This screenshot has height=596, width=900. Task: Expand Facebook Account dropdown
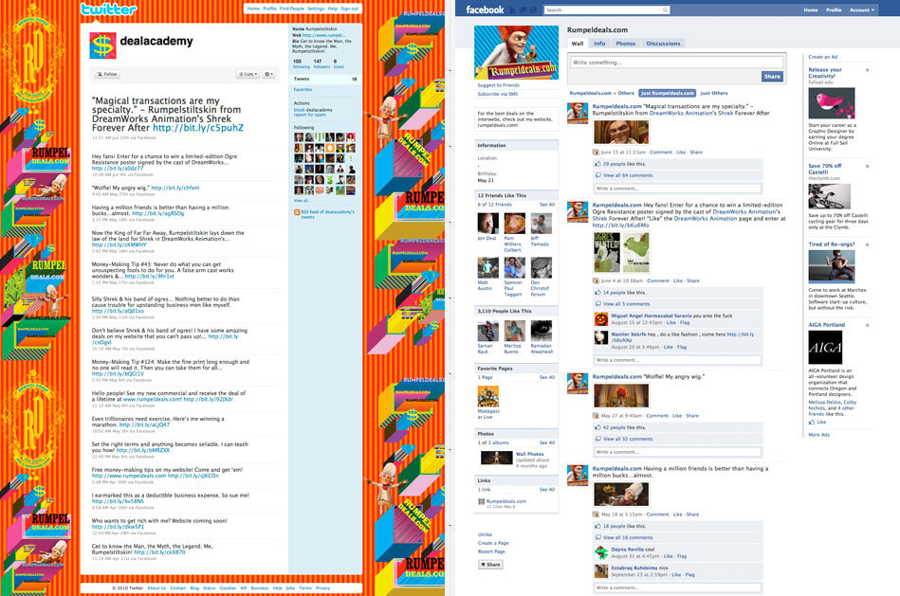(862, 9)
